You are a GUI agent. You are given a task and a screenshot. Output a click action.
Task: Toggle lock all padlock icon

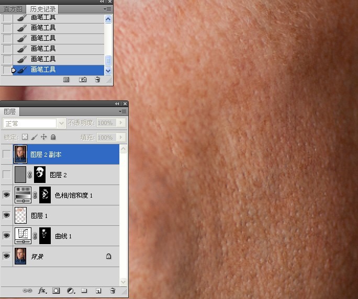coord(53,137)
